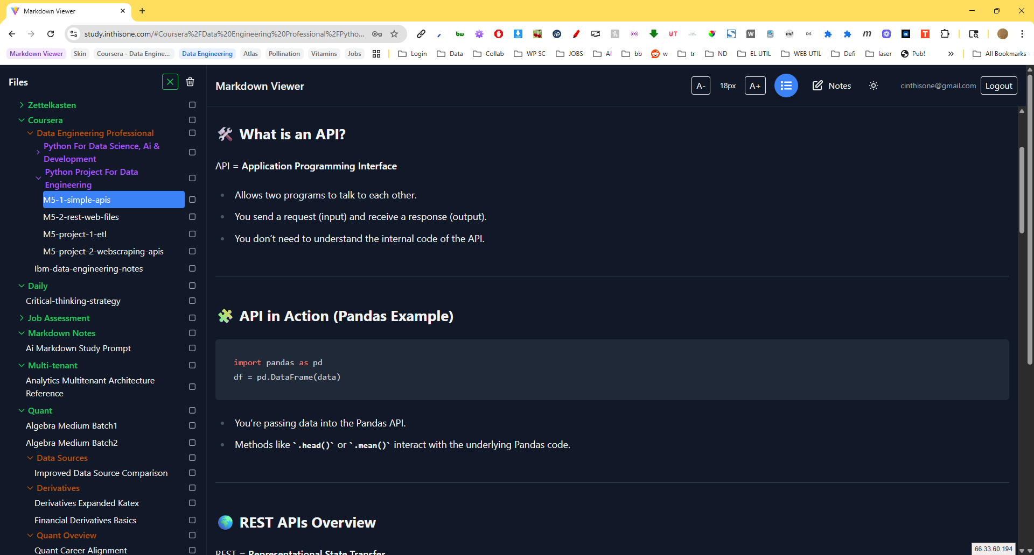Open the Data Engineering bookmark
Screen dimensions: 1034x555
pos(207,54)
